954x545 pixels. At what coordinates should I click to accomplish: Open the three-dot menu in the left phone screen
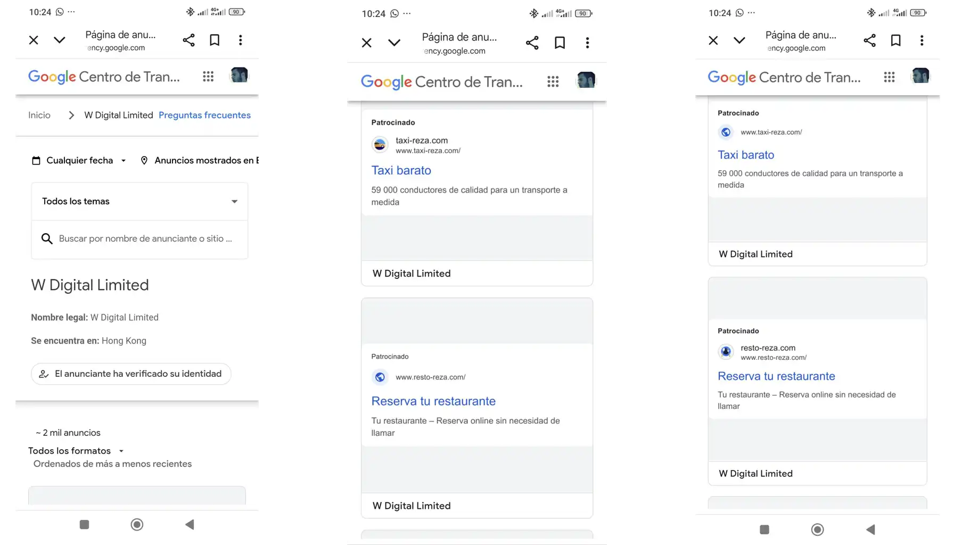coord(241,40)
